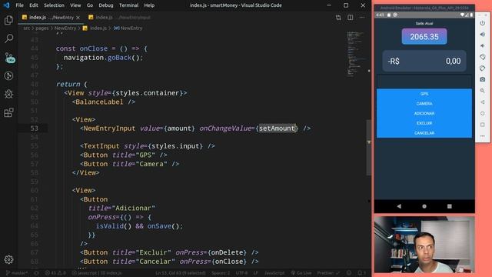Click the feedback smiley in status bar
The image size is (492, 277).
tap(349, 273)
